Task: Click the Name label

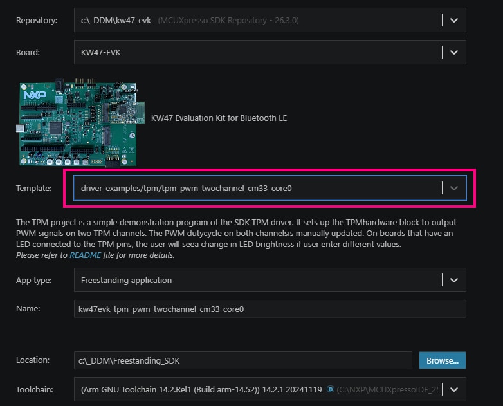Action: [28, 308]
